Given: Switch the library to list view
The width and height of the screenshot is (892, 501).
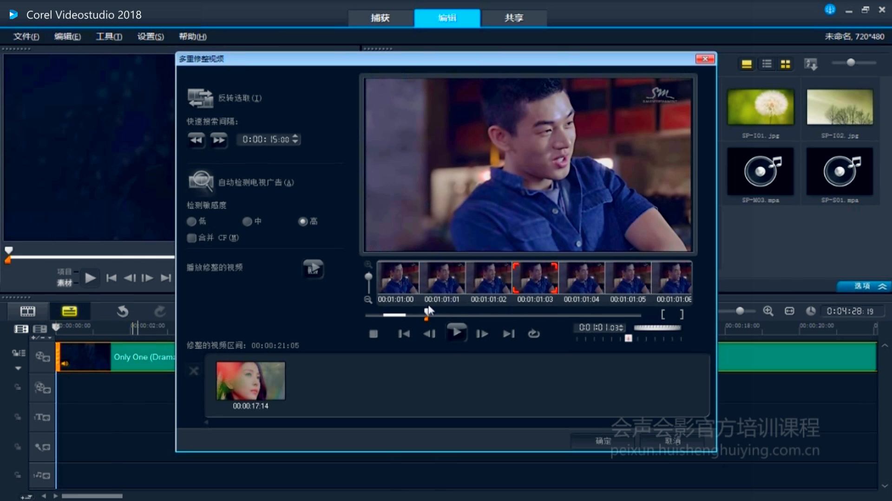Looking at the screenshot, I should 767,64.
